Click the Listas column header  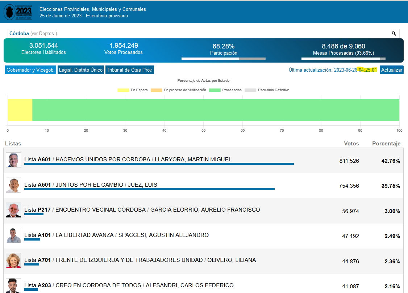pos(13,144)
